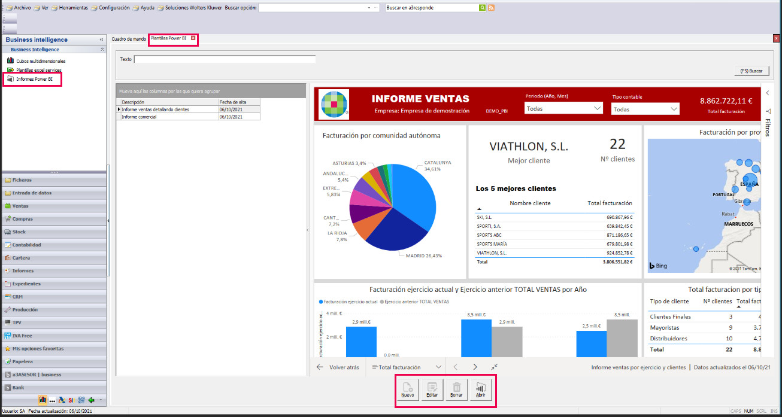Image resolution: width=782 pixels, height=417 pixels.
Task: Open the Ficheros navigation section
Action: click(x=54, y=179)
